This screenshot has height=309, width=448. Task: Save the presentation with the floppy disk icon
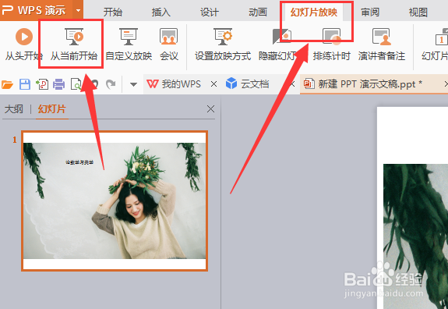click(25, 84)
